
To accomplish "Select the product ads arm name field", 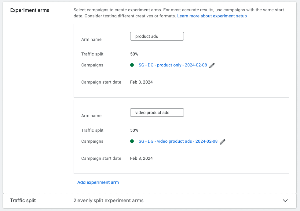I will 157,36.
